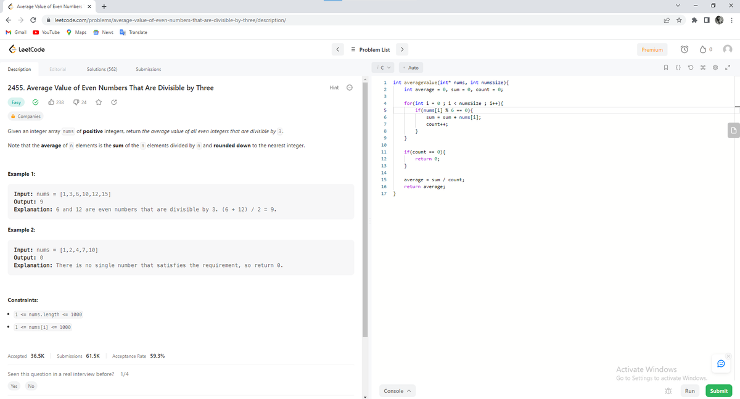Open Chrome menu three dots
Viewport: 740px width, 399px height.
pos(731,20)
